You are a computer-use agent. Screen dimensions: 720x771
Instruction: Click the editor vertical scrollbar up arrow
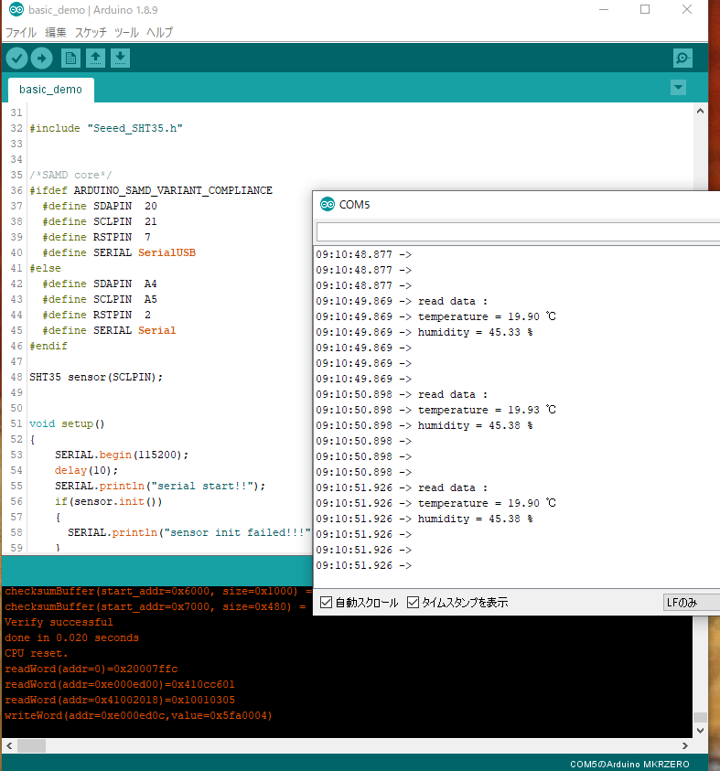pos(700,110)
